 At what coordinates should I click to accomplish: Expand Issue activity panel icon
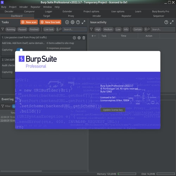point(172,22)
